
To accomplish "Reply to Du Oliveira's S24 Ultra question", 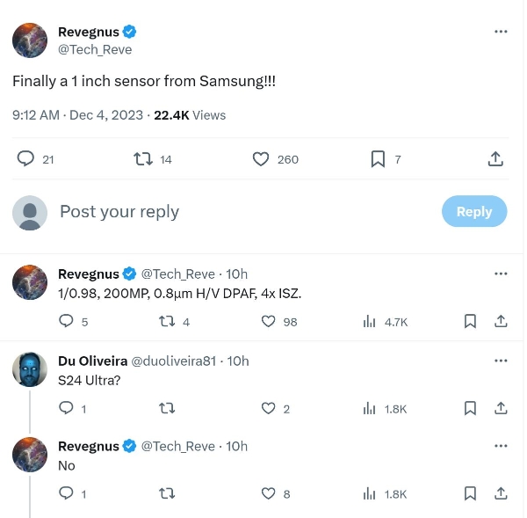I will coord(66,408).
